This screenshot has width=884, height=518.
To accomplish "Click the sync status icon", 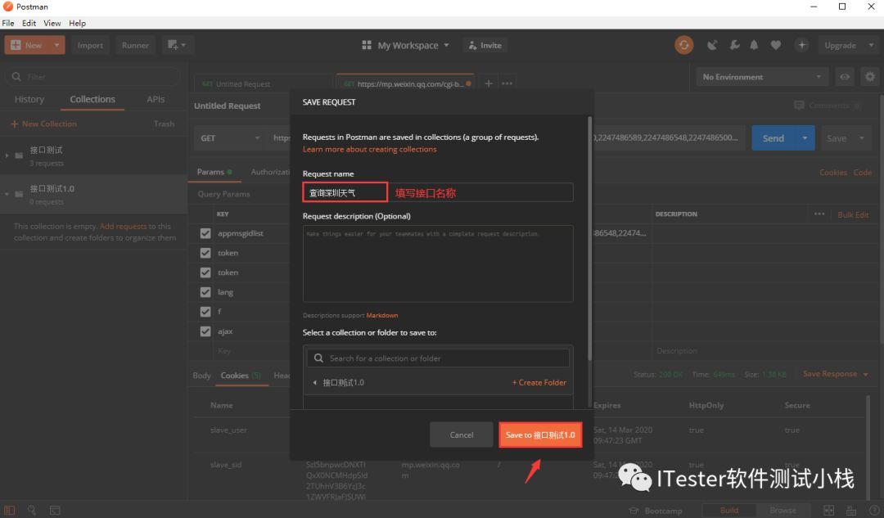I will [683, 45].
